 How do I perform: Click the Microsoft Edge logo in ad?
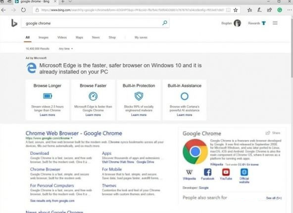click(x=31, y=68)
